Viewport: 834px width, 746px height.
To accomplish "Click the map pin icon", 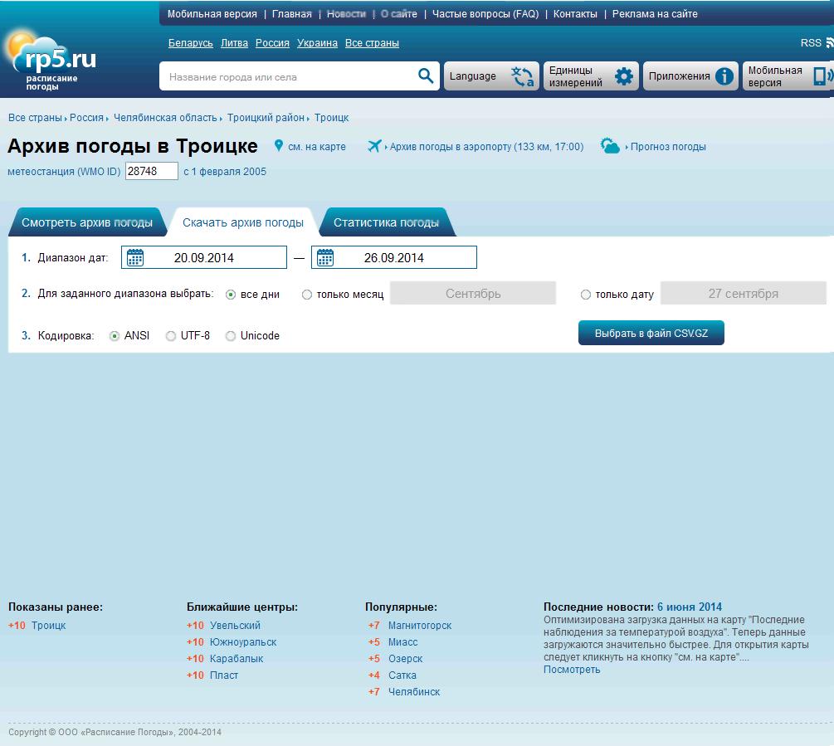I will pos(279,146).
